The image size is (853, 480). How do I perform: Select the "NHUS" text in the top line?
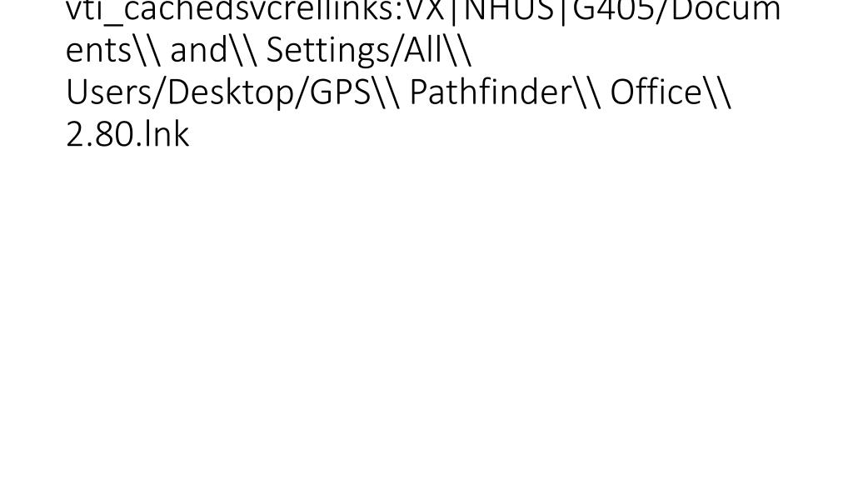point(509,10)
